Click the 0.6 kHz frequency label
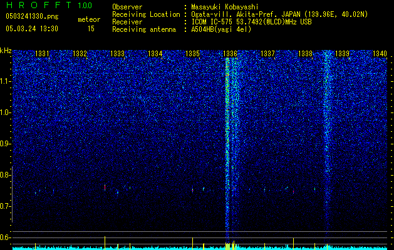394x250 pixels. pos(5,237)
